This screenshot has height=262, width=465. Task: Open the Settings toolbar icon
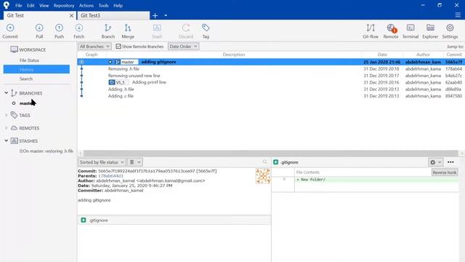[450, 31]
